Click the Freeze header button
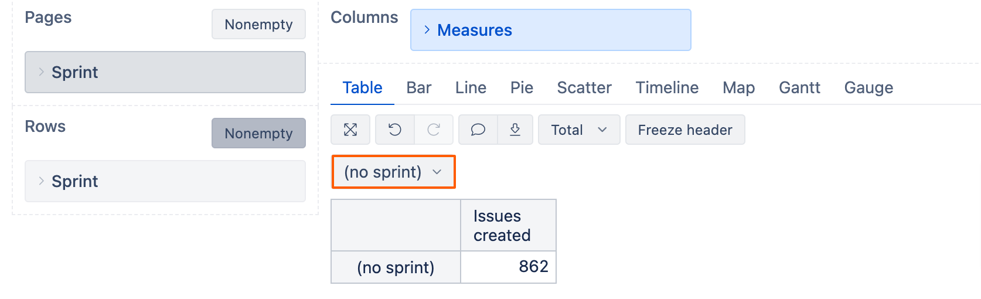The image size is (981, 299). pyautogui.click(x=685, y=130)
